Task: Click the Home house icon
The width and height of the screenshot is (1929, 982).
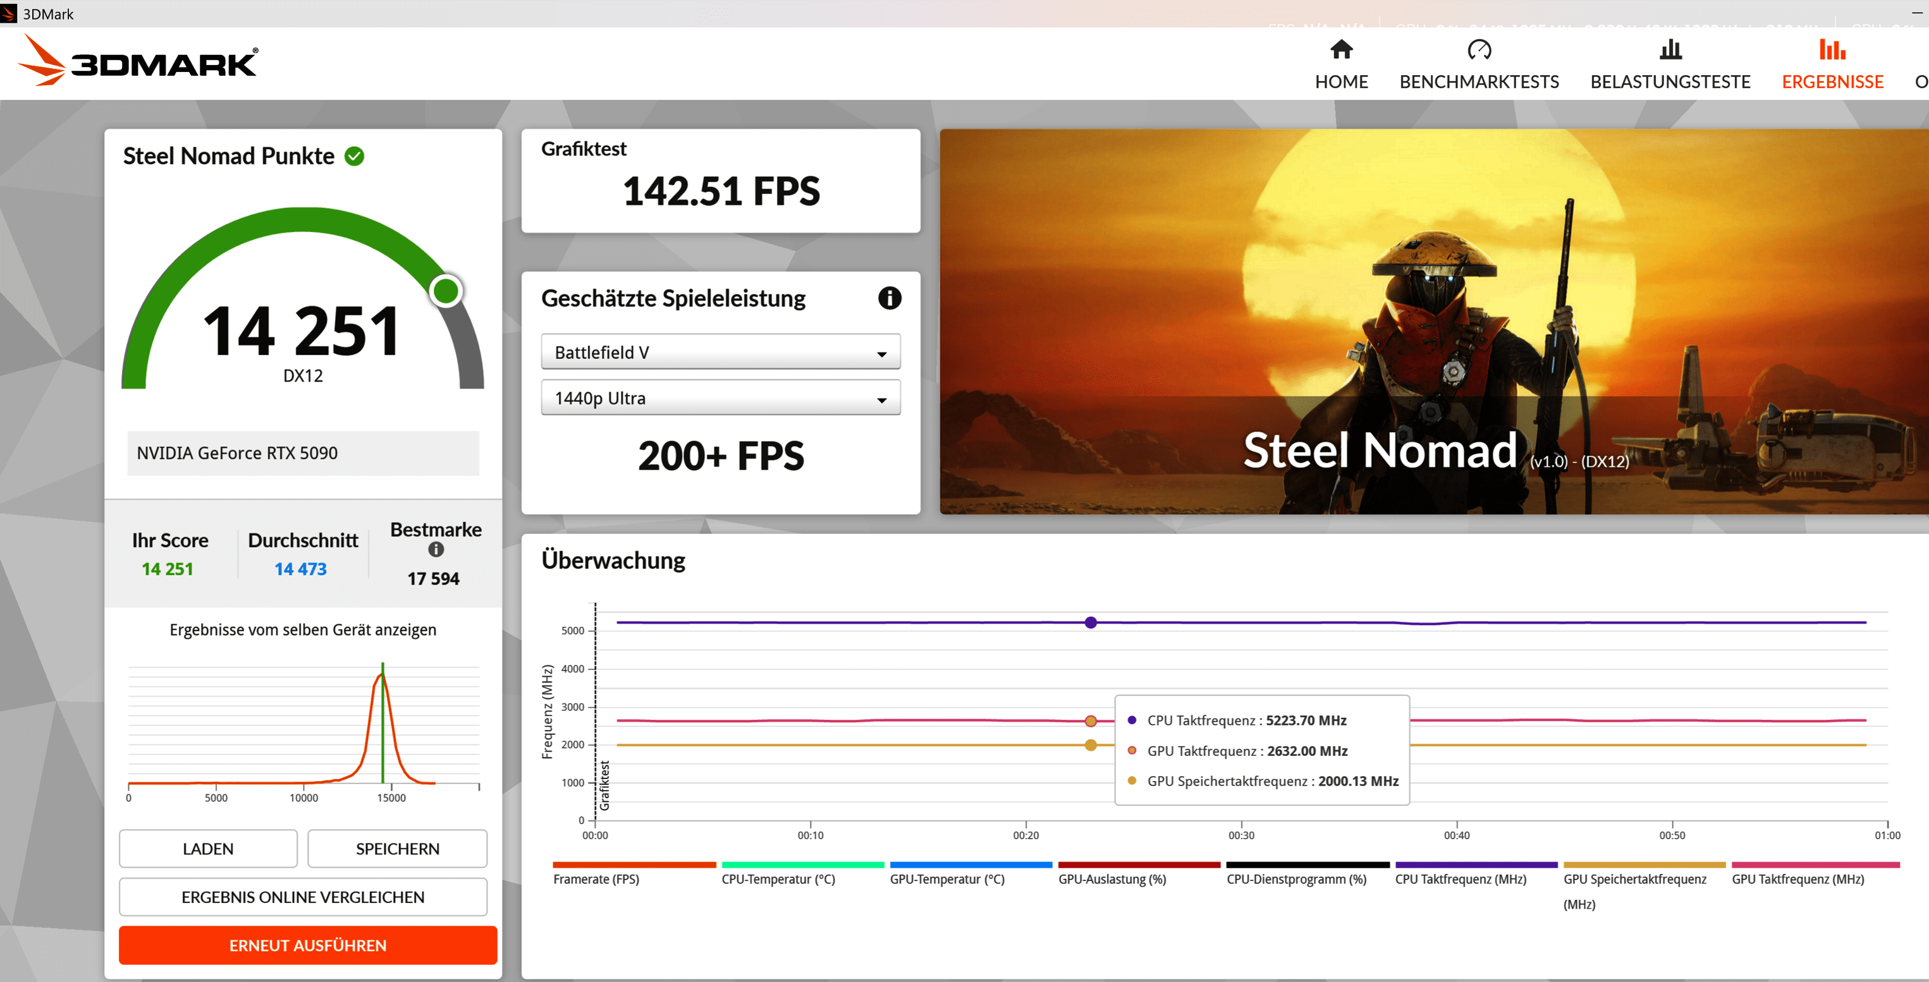Action: [x=1340, y=49]
